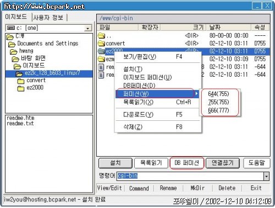Click the 목록읽기 button
Image resolution: width=275 pixels, height=208 pixels.
[151, 163]
